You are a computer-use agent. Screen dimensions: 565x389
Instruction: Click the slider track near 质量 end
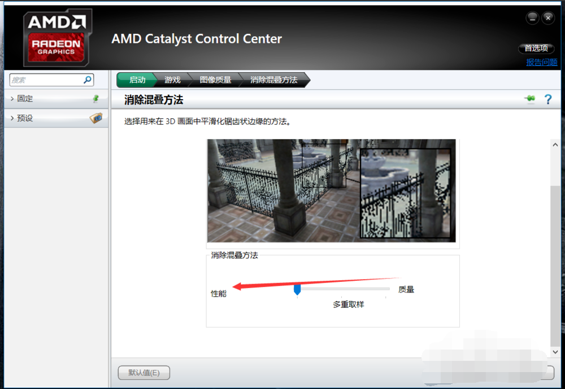coord(385,289)
